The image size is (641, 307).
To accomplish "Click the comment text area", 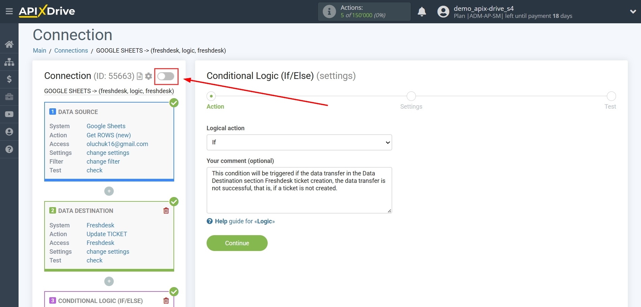I will pos(299,190).
